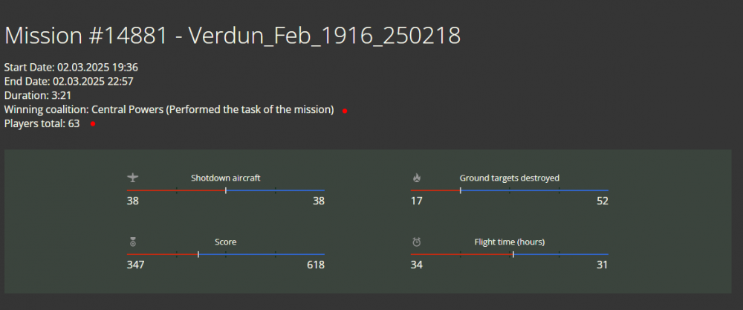Click the Ground targets destroyed bar marker

(x=460, y=190)
